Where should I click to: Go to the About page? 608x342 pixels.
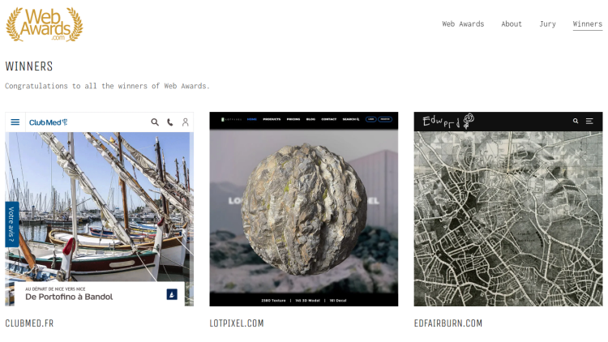point(512,24)
